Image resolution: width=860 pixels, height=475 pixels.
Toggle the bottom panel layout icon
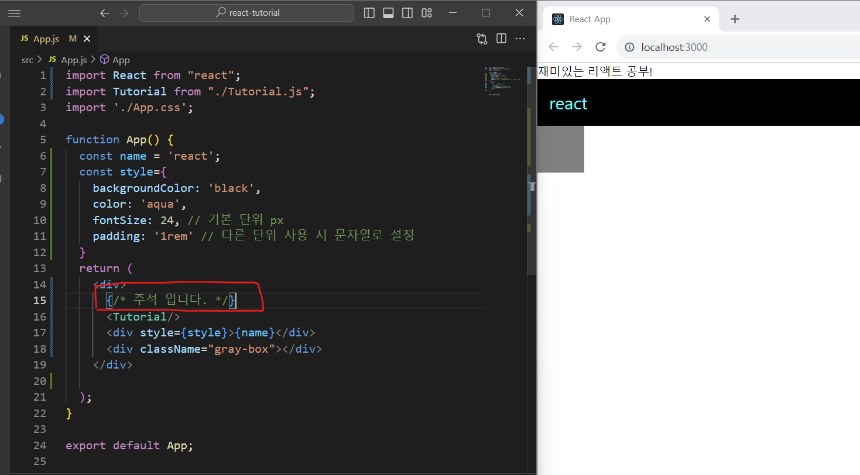tap(388, 13)
